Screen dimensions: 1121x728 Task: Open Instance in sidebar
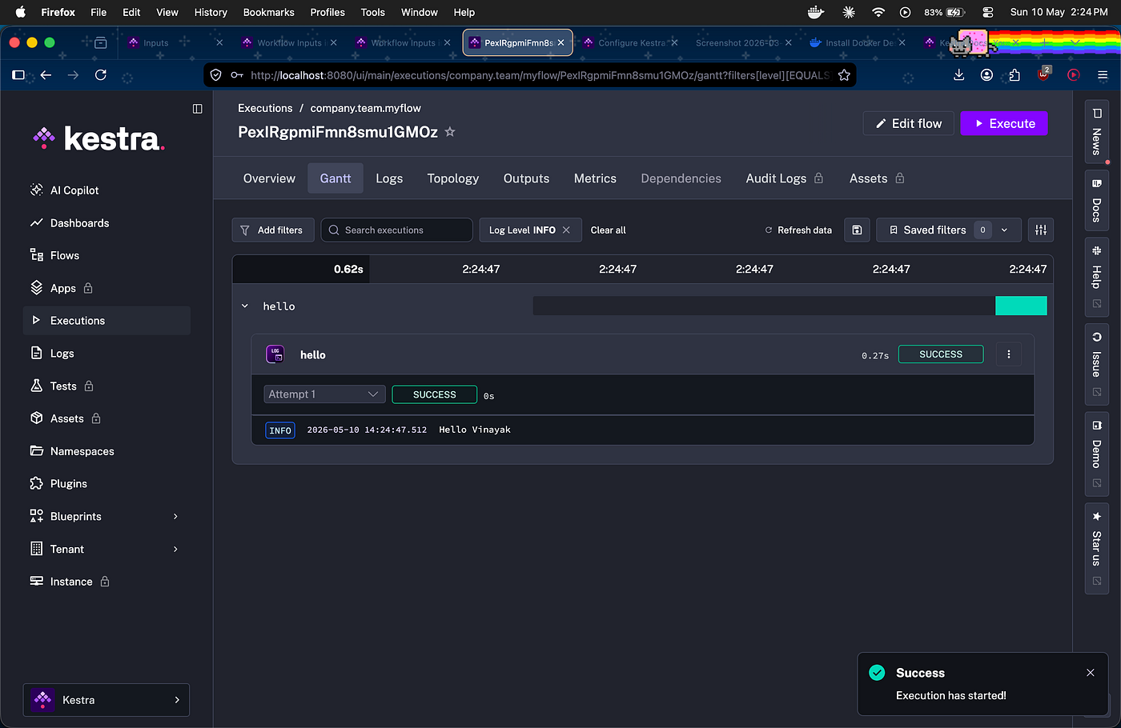click(70, 582)
